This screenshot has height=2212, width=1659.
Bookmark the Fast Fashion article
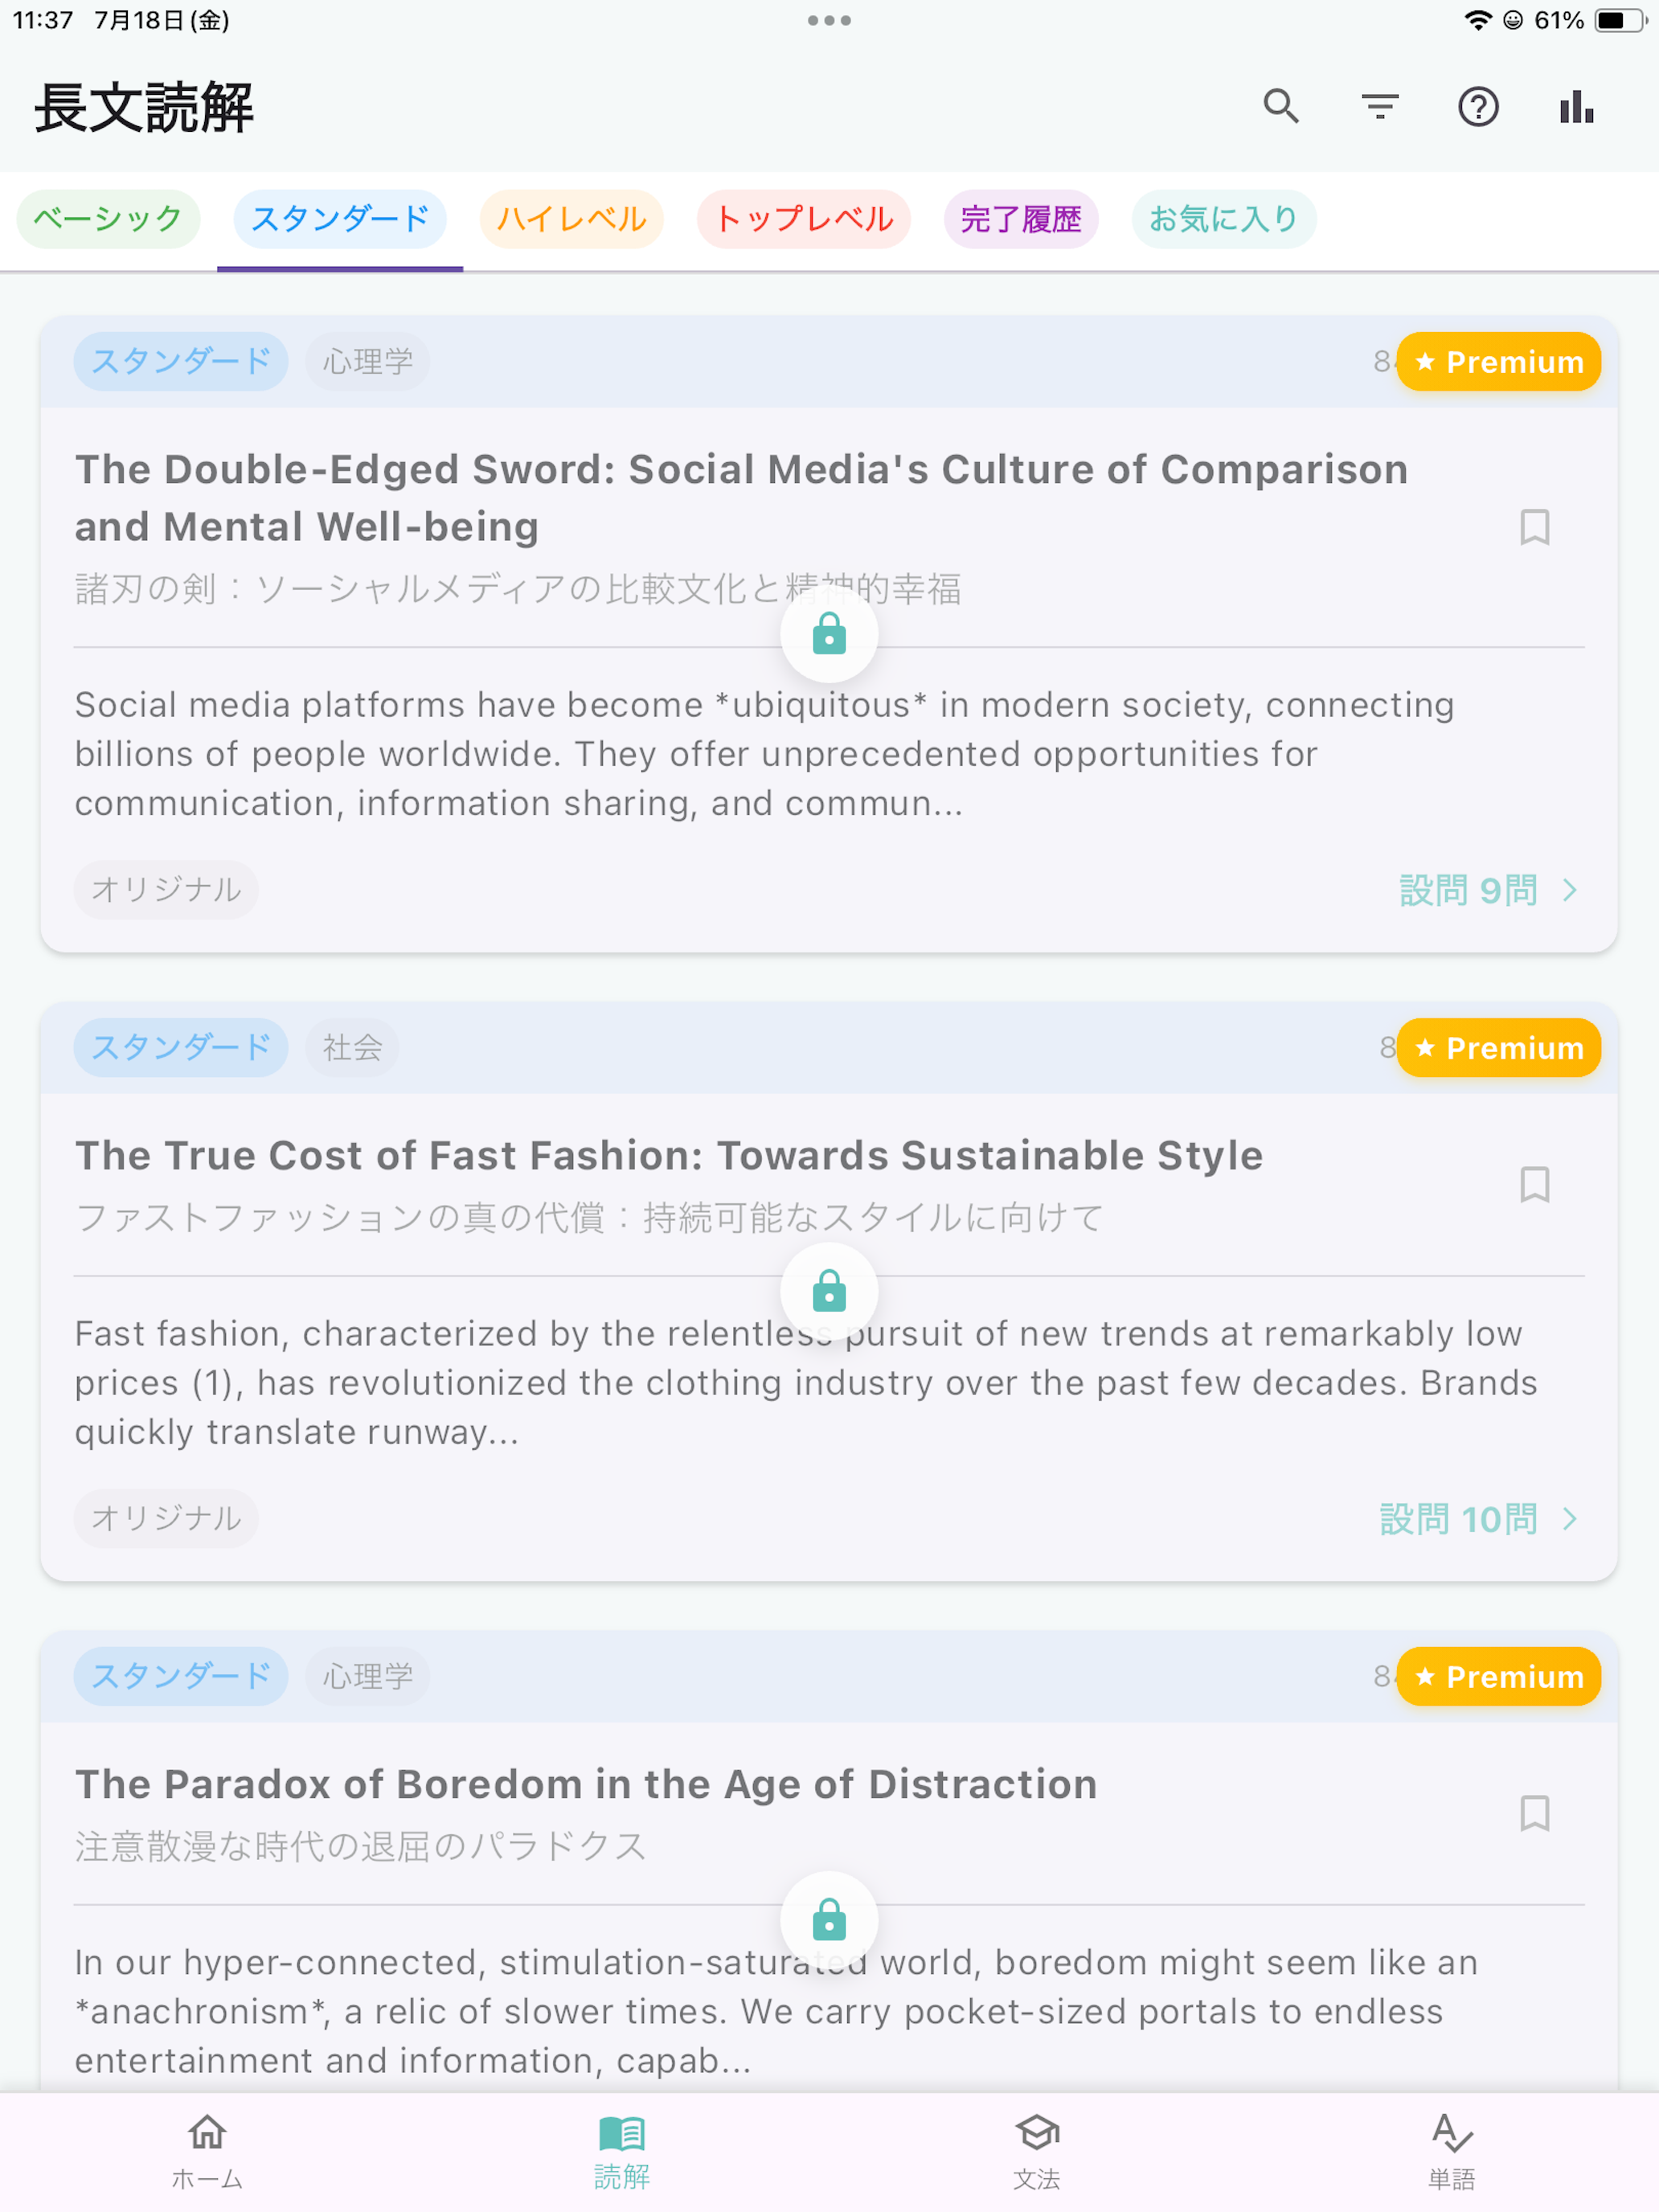(x=1534, y=1185)
